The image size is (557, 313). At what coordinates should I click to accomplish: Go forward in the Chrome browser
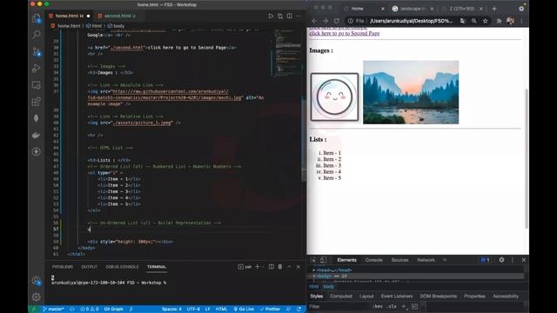coord(325,21)
